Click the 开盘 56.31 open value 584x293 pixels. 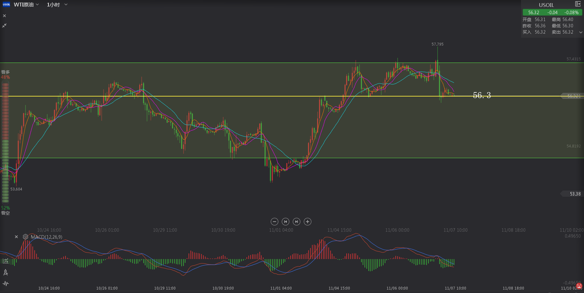[534, 19]
